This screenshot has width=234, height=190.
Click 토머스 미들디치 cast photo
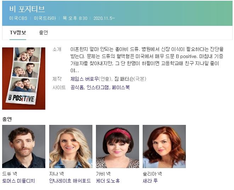click(x=24, y=146)
